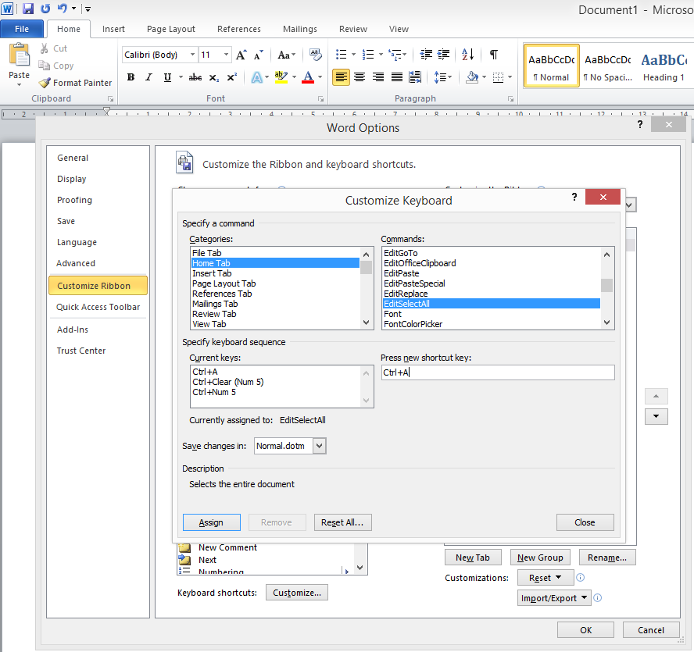
Task: Click the Save icon in the quick access toolbar
Action: (28, 9)
